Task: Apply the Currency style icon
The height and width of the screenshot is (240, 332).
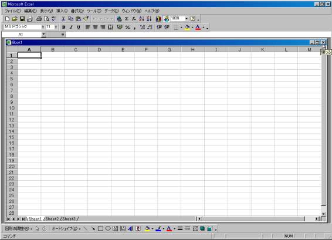Action: coord(120,27)
